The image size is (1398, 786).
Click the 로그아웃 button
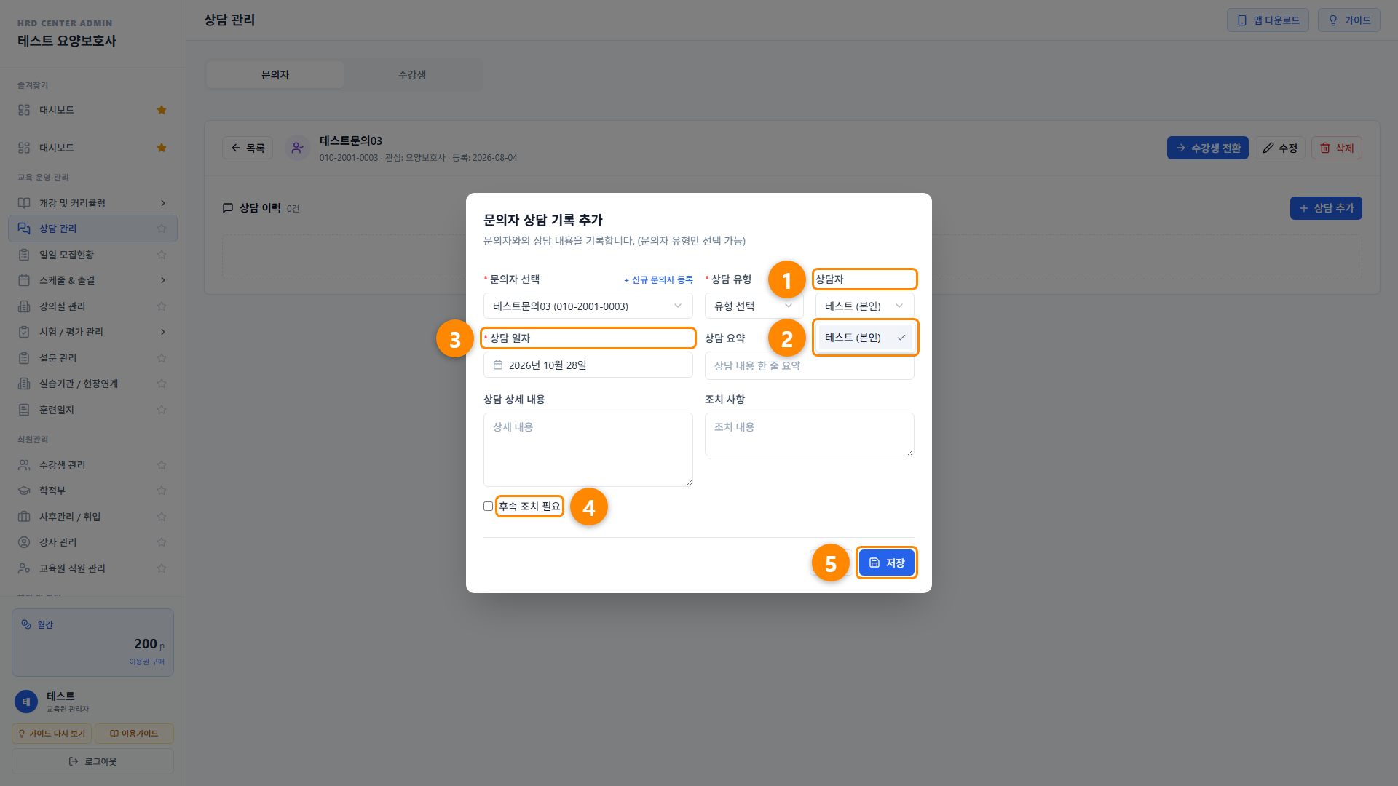92,761
